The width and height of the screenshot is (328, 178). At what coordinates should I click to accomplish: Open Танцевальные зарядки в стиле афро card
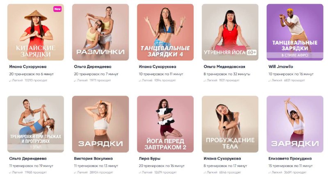point(295,32)
